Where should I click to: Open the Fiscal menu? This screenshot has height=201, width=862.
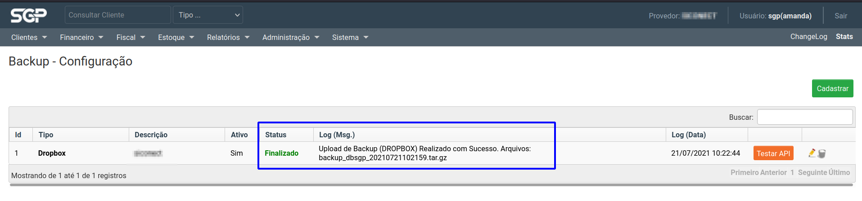[x=131, y=37]
